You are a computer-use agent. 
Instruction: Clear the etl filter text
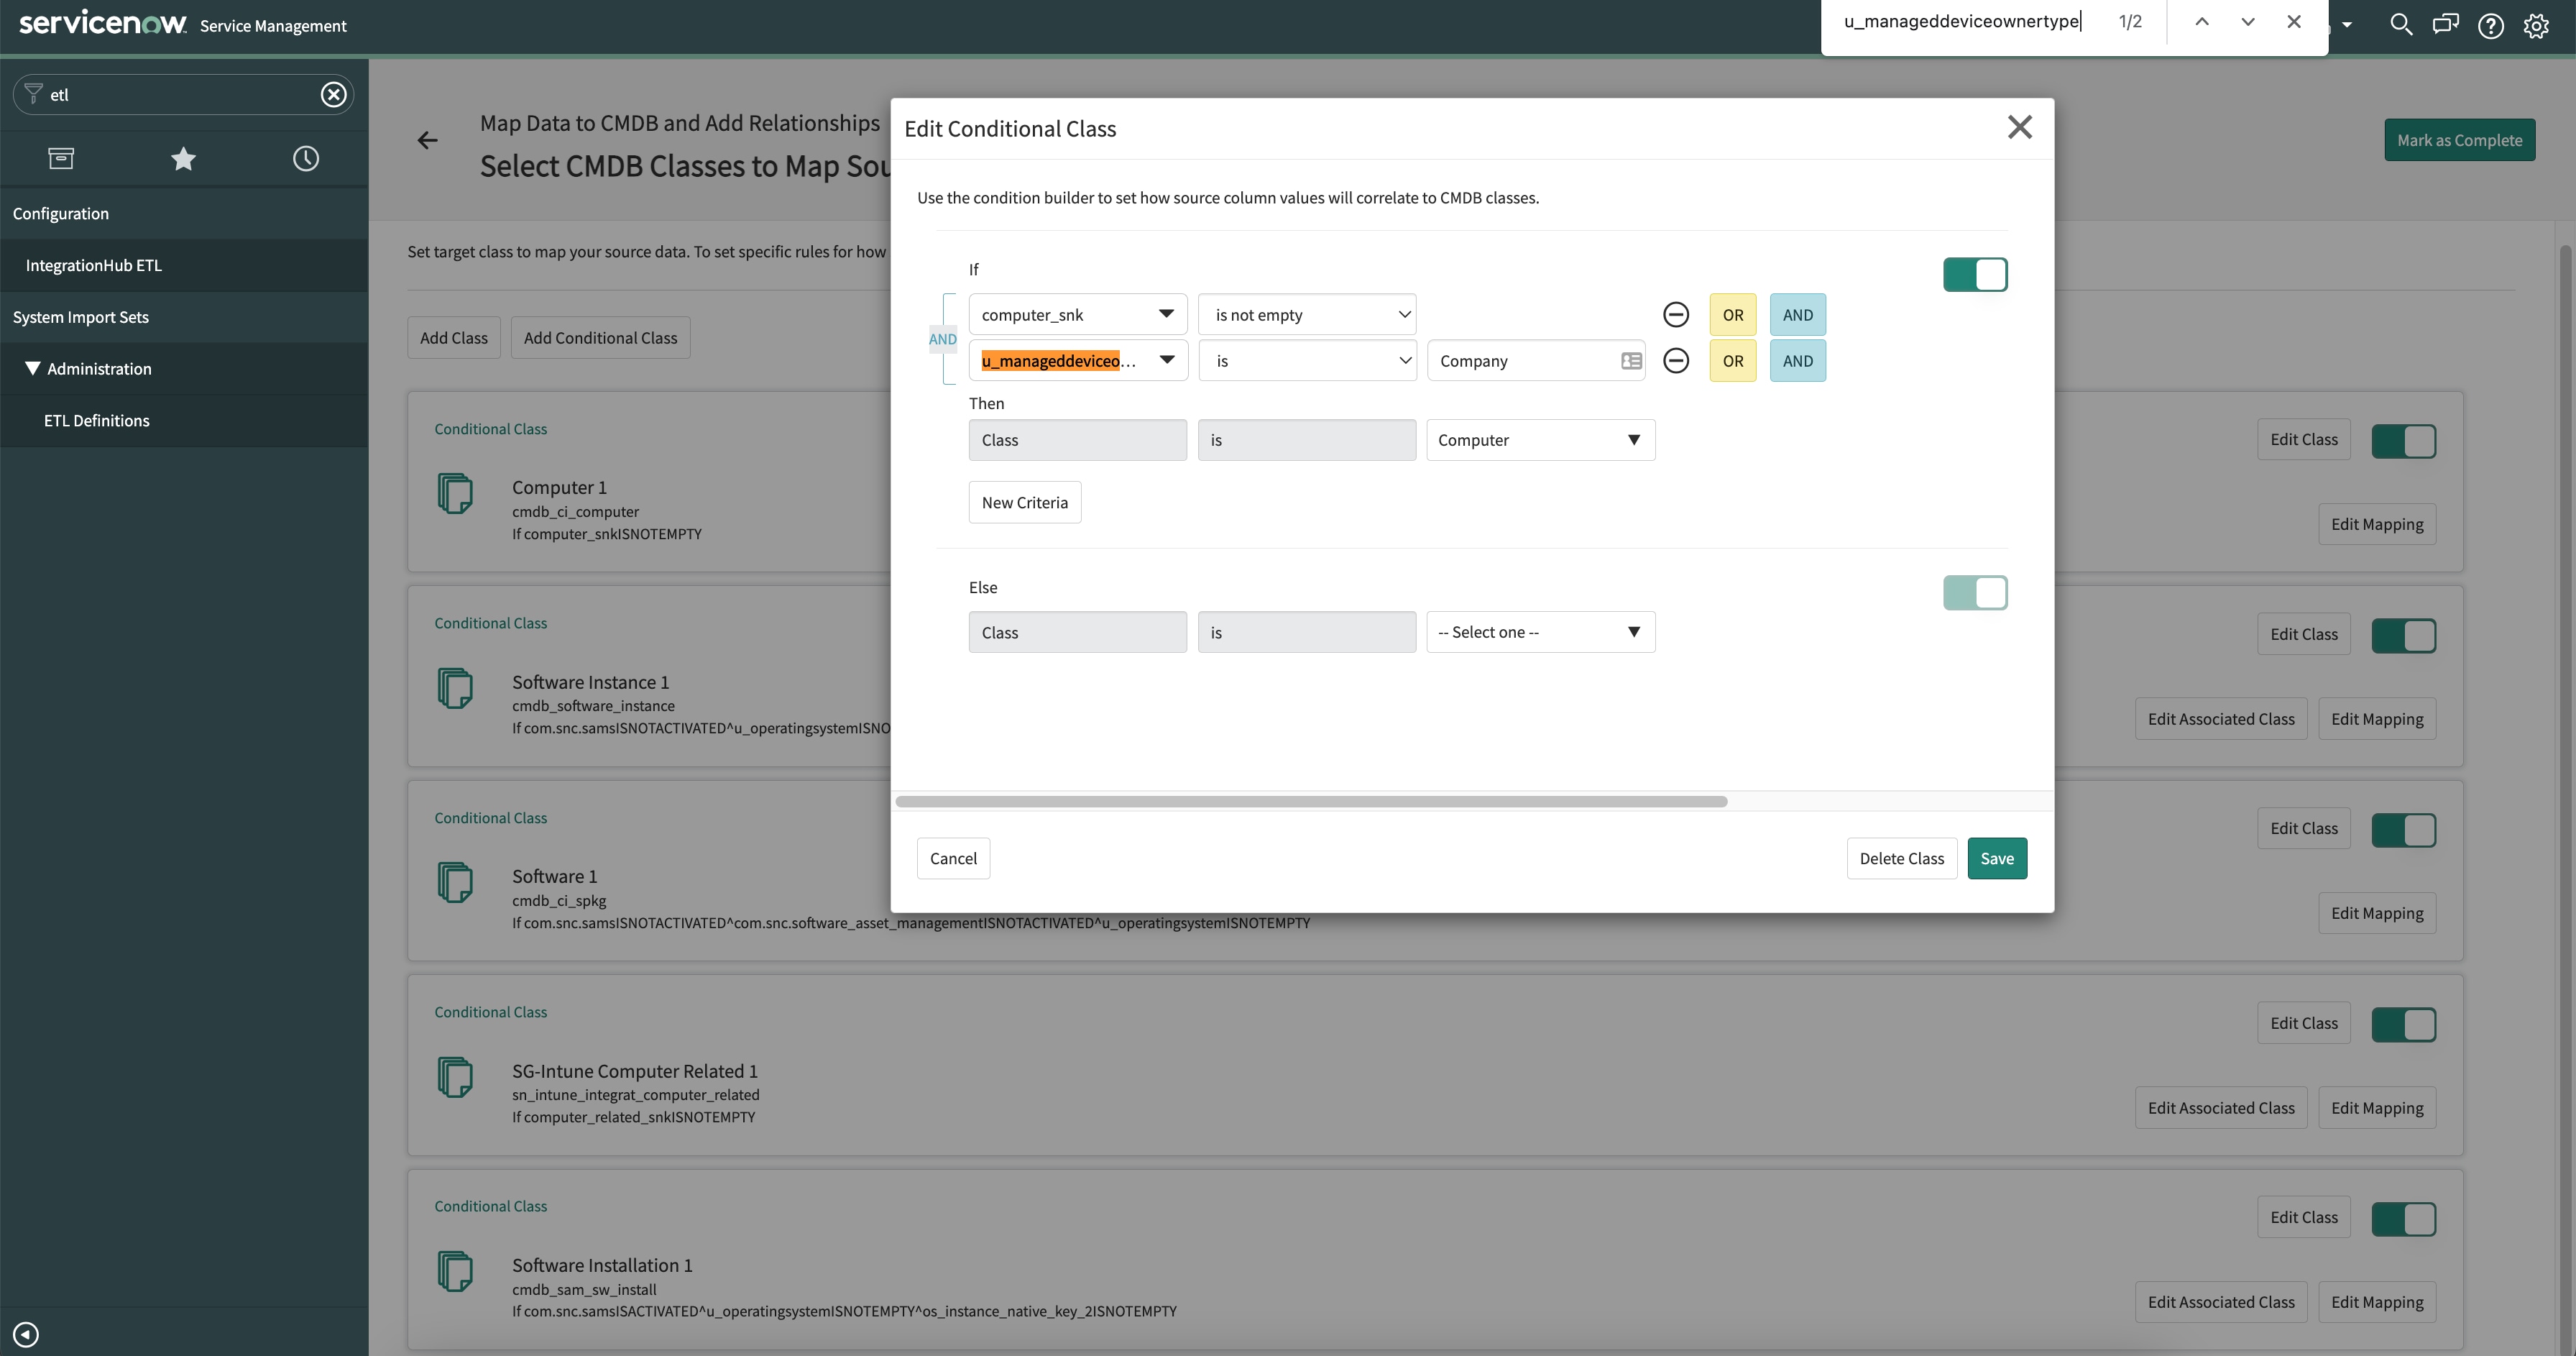333,94
